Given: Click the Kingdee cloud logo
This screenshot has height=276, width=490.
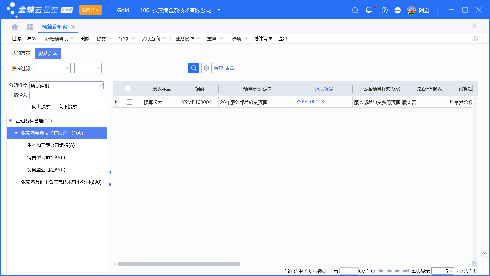Looking at the screenshot, I should click(40, 10).
